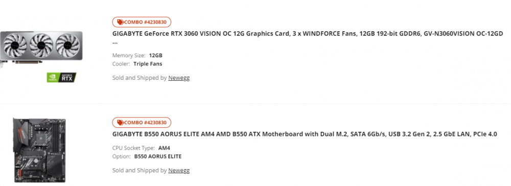Screen dimensions: 511x186
Task: Click the green NVIDIA logo on the badge
Action: click(x=53, y=78)
